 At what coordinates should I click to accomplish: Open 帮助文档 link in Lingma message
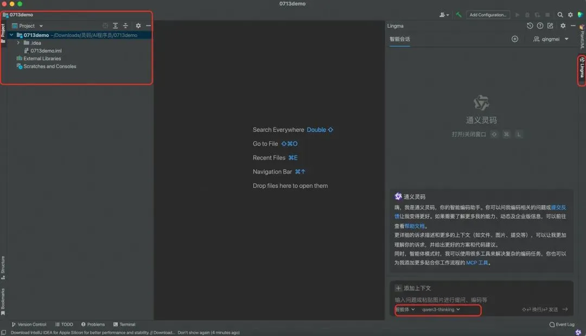point(415,226)
